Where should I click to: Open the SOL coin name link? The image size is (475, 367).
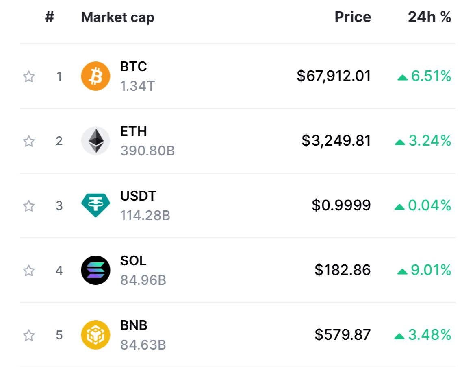click(x=133, y=260)
